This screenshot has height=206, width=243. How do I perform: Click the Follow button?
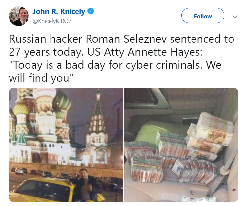click(203, 15)
